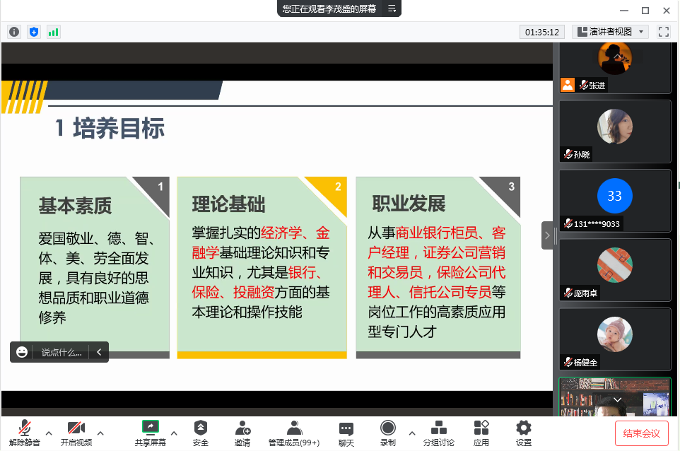Expand options arrow beside 共享屏幕
This screenshot has width=680, height=451.
tap(175, 433)
